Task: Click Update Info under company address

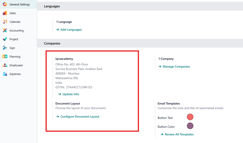Action: pos(71,94)
